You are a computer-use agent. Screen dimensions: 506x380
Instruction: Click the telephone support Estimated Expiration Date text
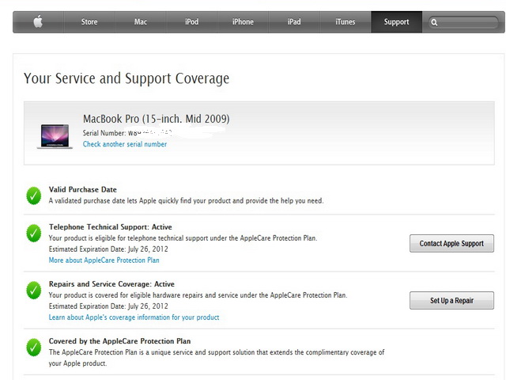(108, 249)
